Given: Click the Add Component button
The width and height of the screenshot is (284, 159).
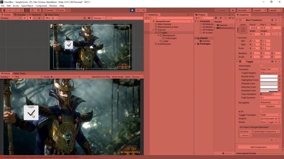Looking at the screenshot, I should (258, 147).
